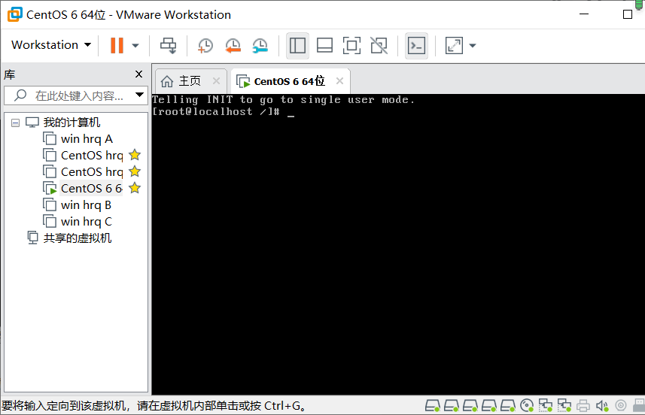645x415 pixels.
Task: Open the library search filter dropdown
Action: click(140, 95)
